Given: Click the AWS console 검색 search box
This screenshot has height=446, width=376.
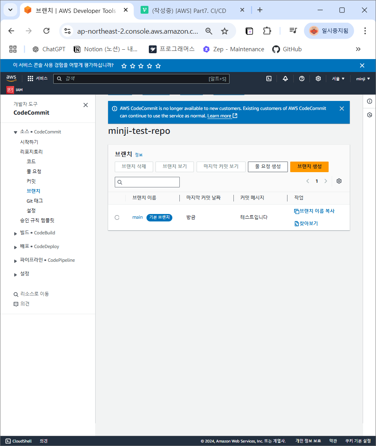Looking at the screenshot, I should (141, 79).
